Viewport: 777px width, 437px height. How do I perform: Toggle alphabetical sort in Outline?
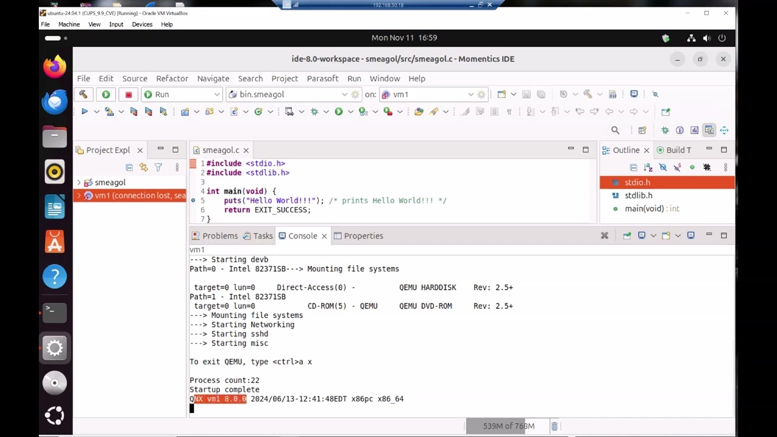click(x=648, y=167)
